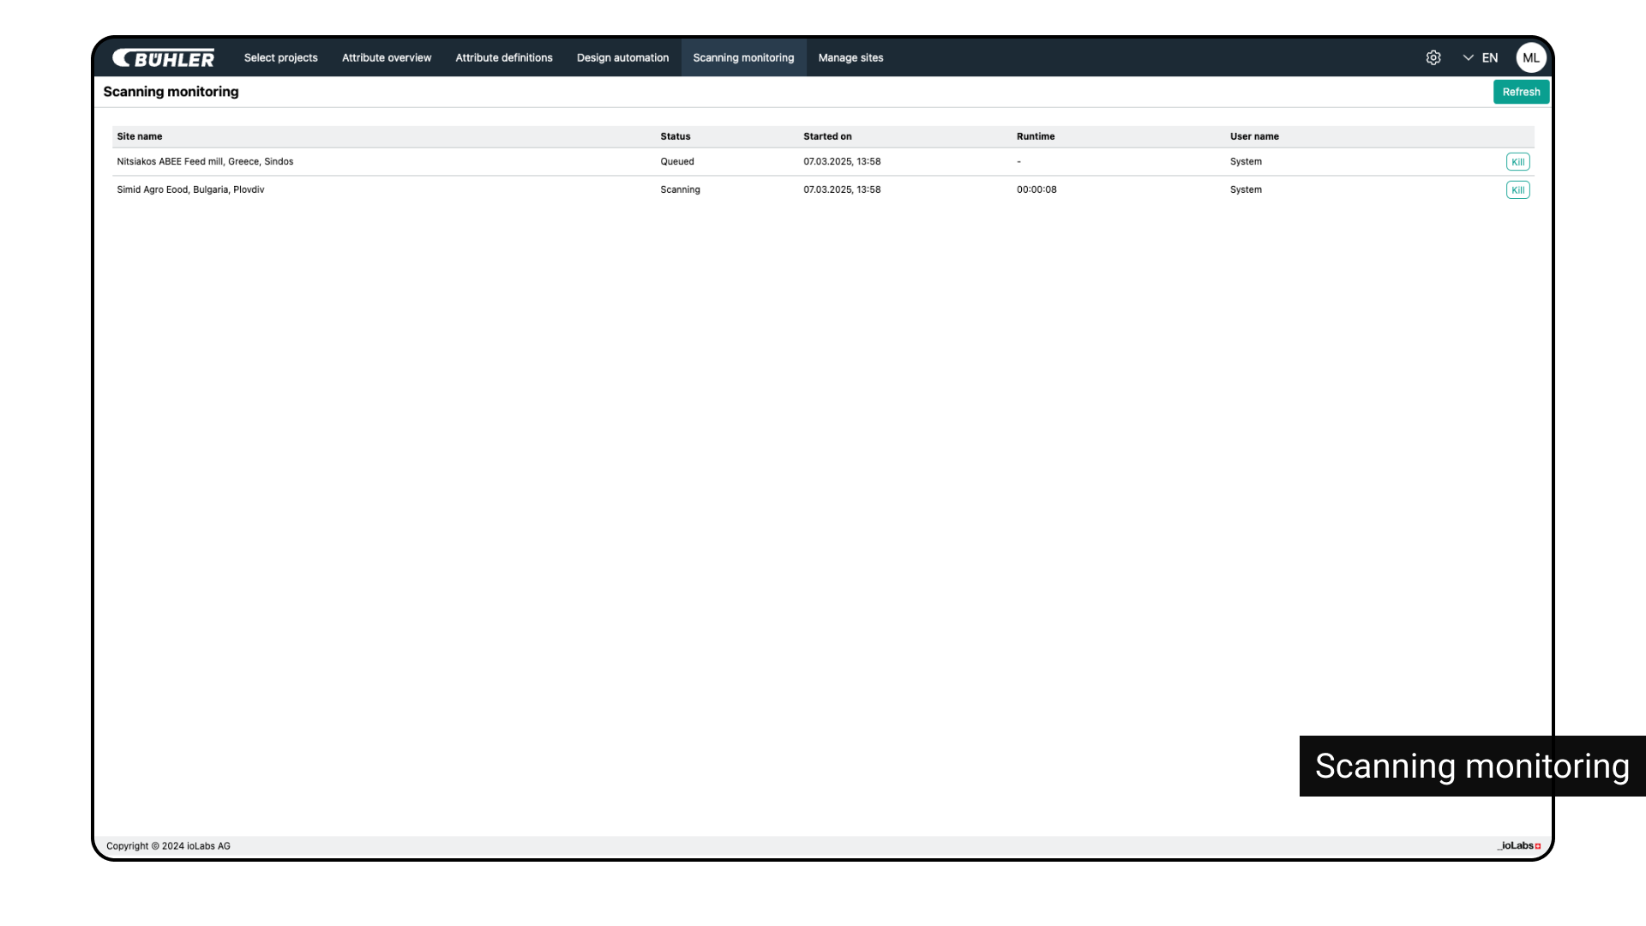Click the Refresh button

click(x=1521, y=92)
